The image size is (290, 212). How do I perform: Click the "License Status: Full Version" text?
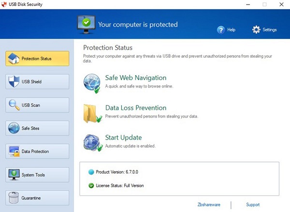click(x=120, y=185)
